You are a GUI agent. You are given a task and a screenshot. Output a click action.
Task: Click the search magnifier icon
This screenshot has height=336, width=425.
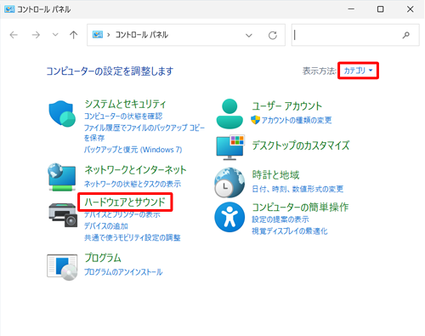pos(406,35)
